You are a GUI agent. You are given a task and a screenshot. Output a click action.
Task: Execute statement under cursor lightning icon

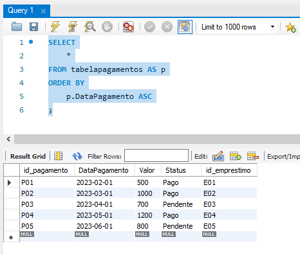click(x=73, y=27)
